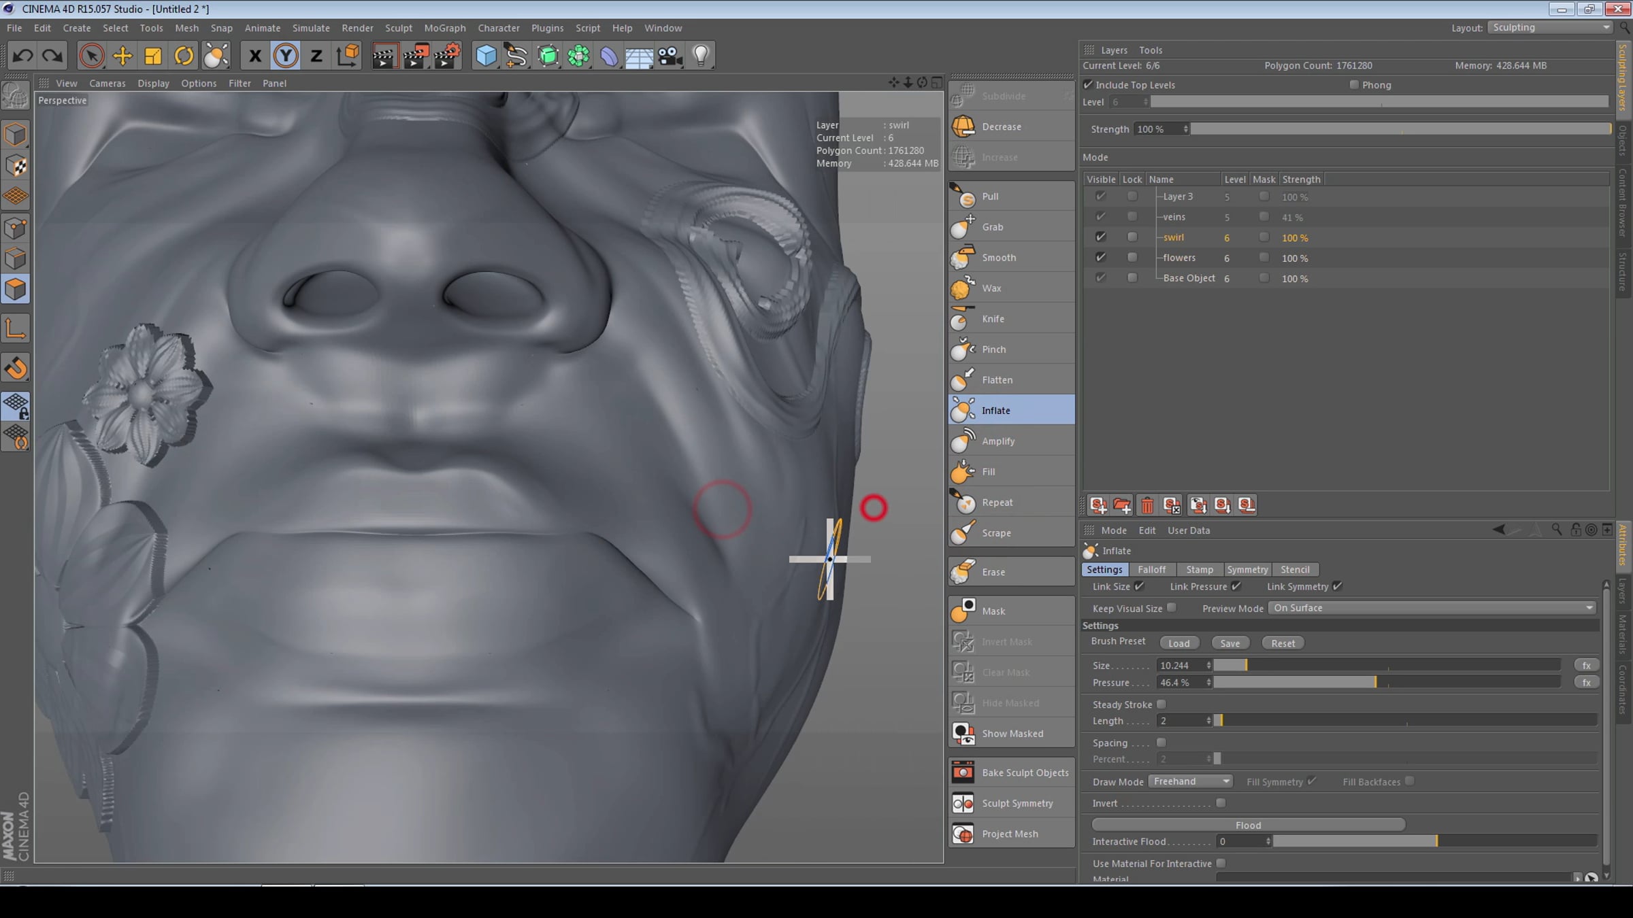Select the Mask sculpt tool
The width and height of the screenshot is (1633, 918).
[1011, 611]
